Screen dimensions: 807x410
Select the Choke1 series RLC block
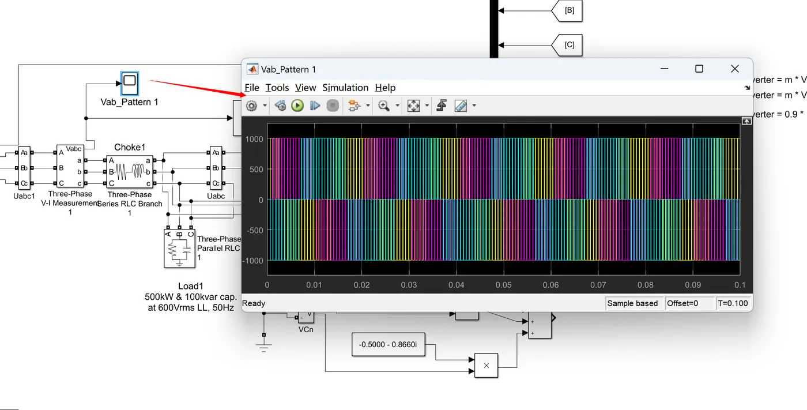129,171
